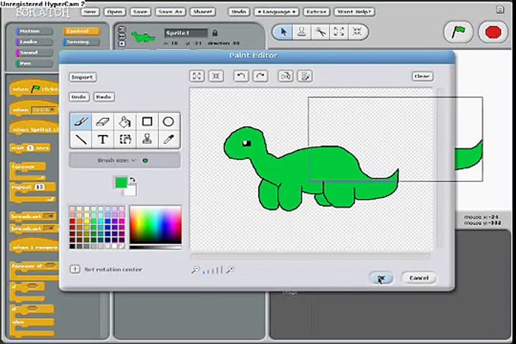516x344 pixels.
Task: Select the grow sprite tool in main toolbar
Action: pyautogui.click(x=338, y=32)
